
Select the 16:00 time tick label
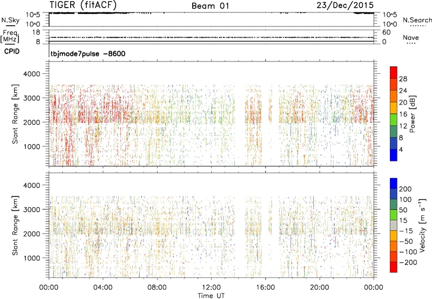pos(265,288)
